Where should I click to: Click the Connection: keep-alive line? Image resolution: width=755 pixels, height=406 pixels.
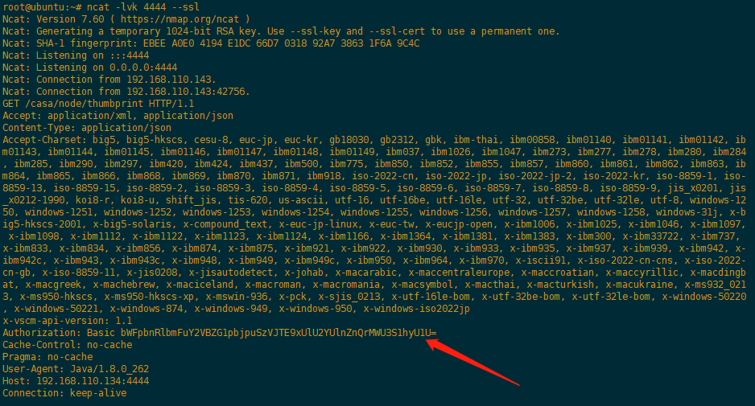coord(64,393)
